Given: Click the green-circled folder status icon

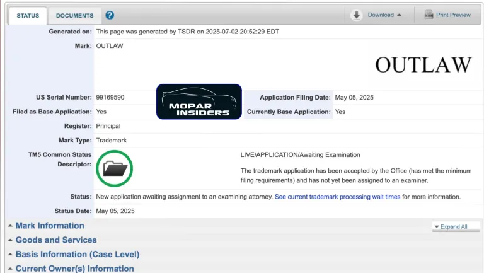Looking at the screenshot, I should coord(114,168).
